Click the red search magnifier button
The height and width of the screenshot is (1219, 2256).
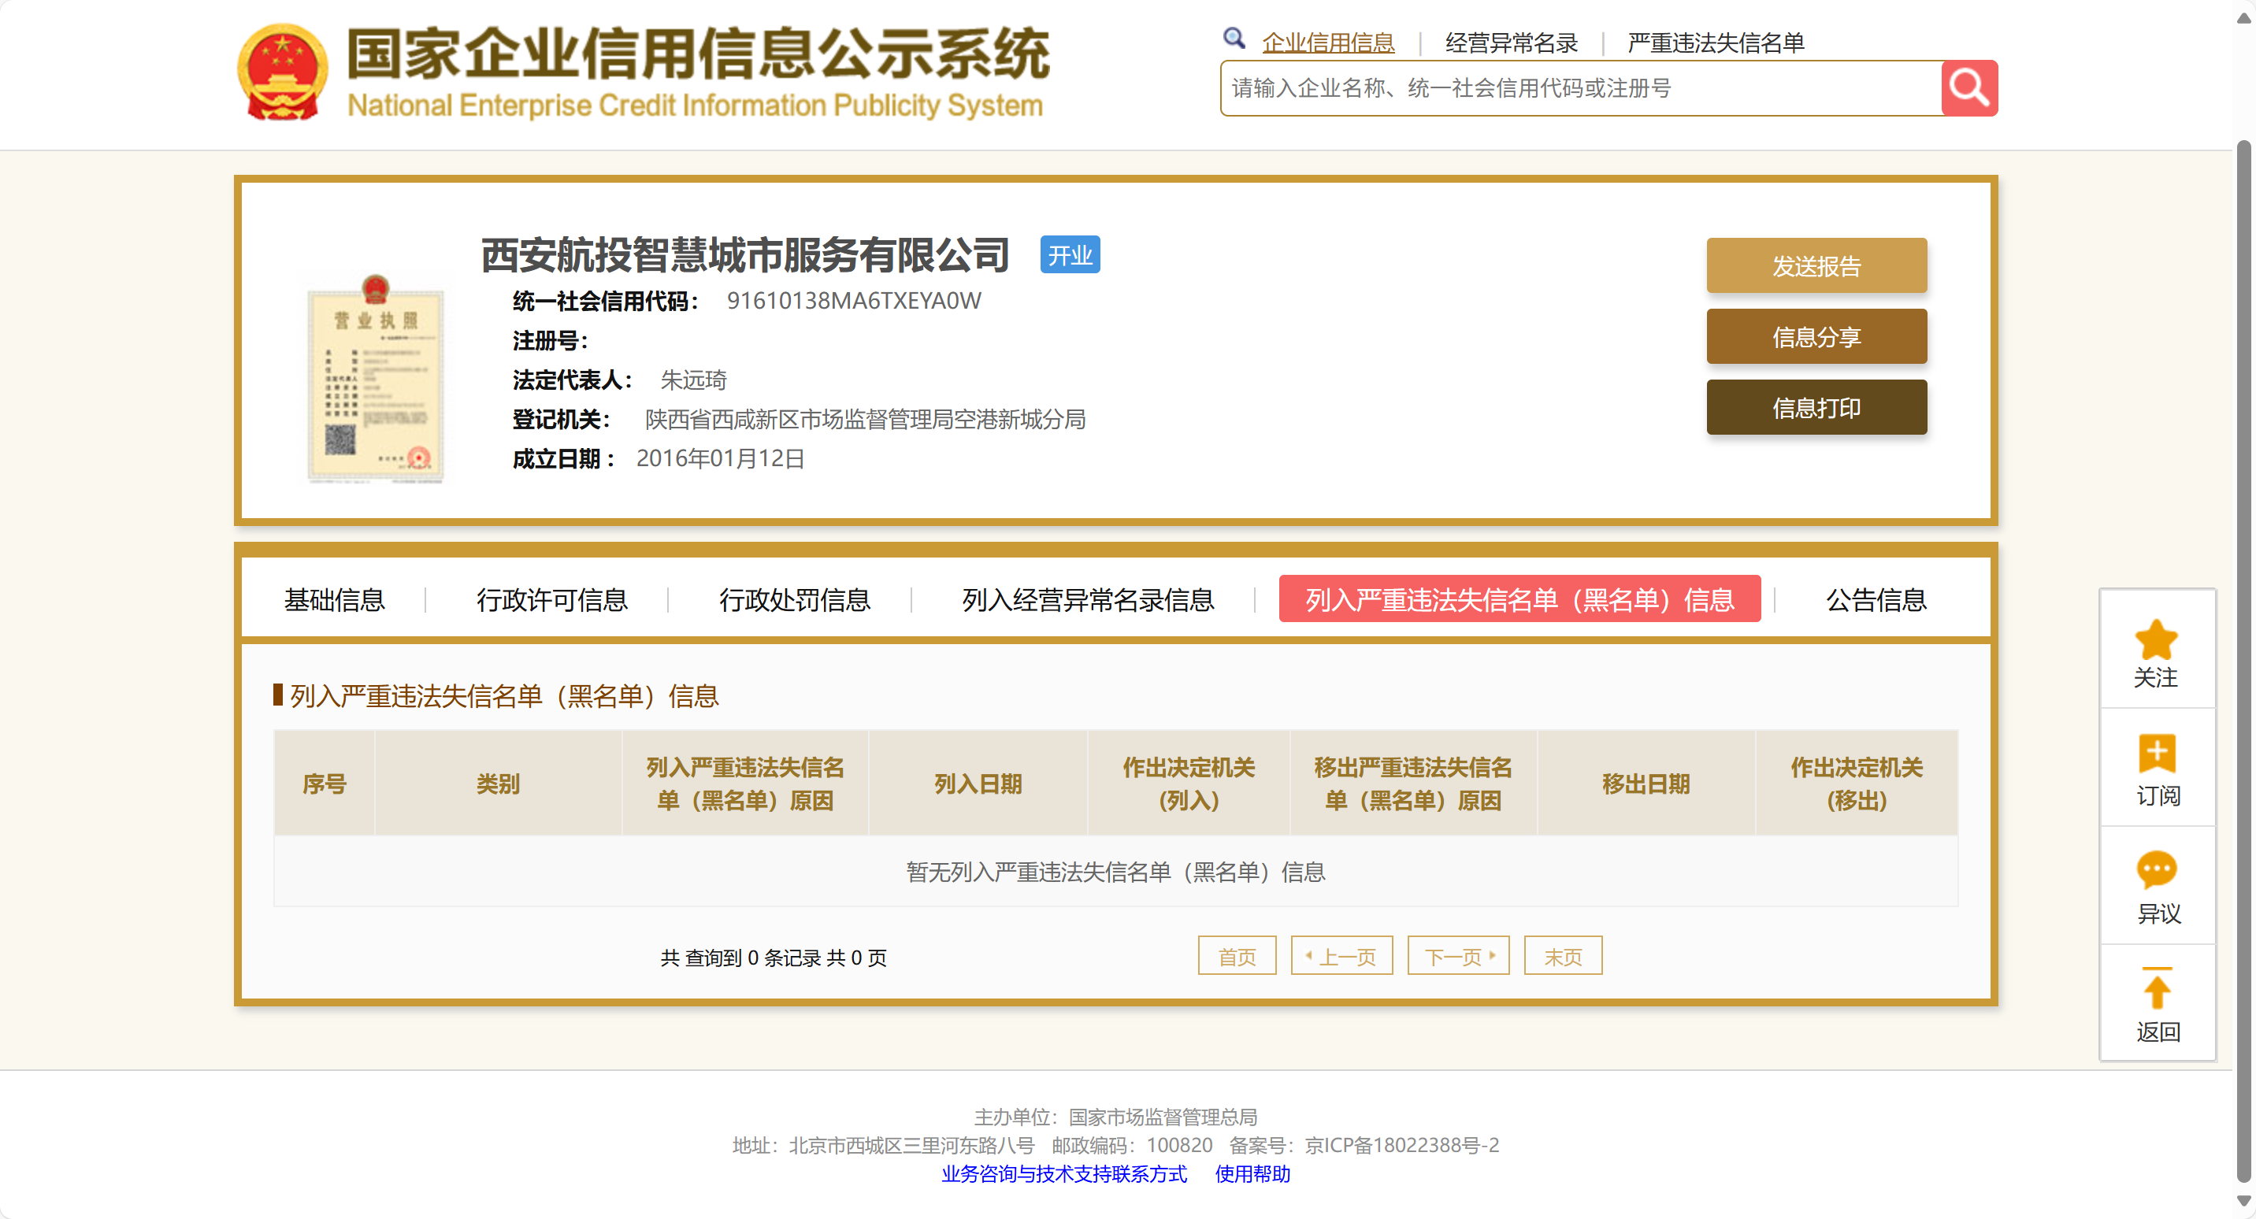tap(1968, 88)
